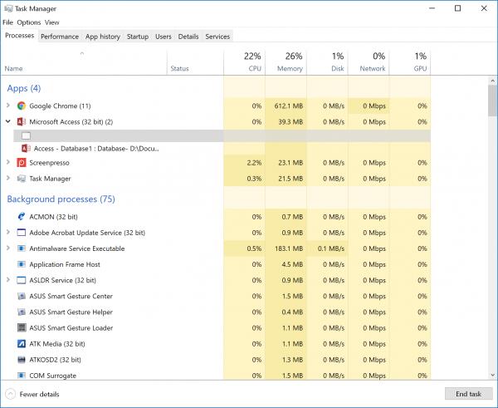Maximize the Task Manager window
This screenshot has height=408, width=498.
(457, 8)
